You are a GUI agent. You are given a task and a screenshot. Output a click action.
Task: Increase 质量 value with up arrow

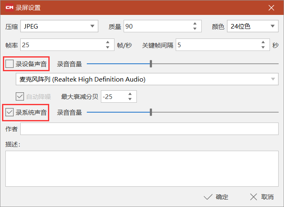pyautogui.click(x=195, y=24)
